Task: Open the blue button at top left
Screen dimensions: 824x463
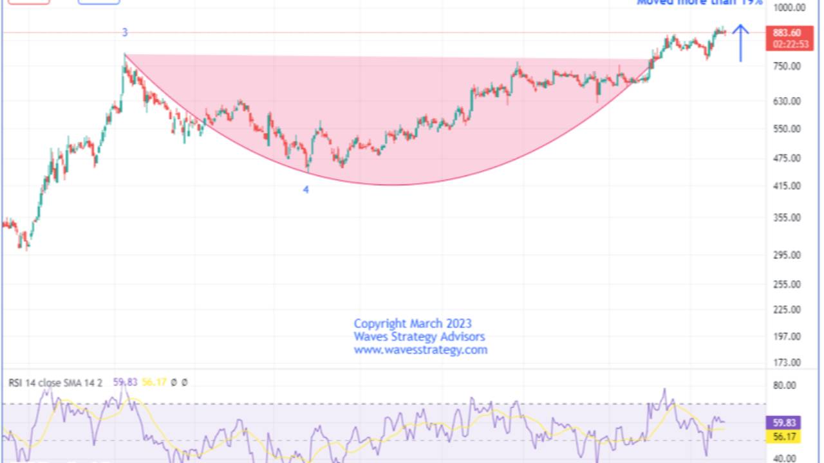Action: pos(98,2)
